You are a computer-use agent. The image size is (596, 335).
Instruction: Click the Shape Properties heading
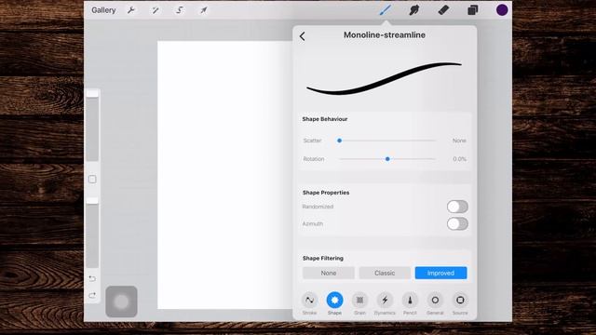pyautogui.click(x=326, y=193)
